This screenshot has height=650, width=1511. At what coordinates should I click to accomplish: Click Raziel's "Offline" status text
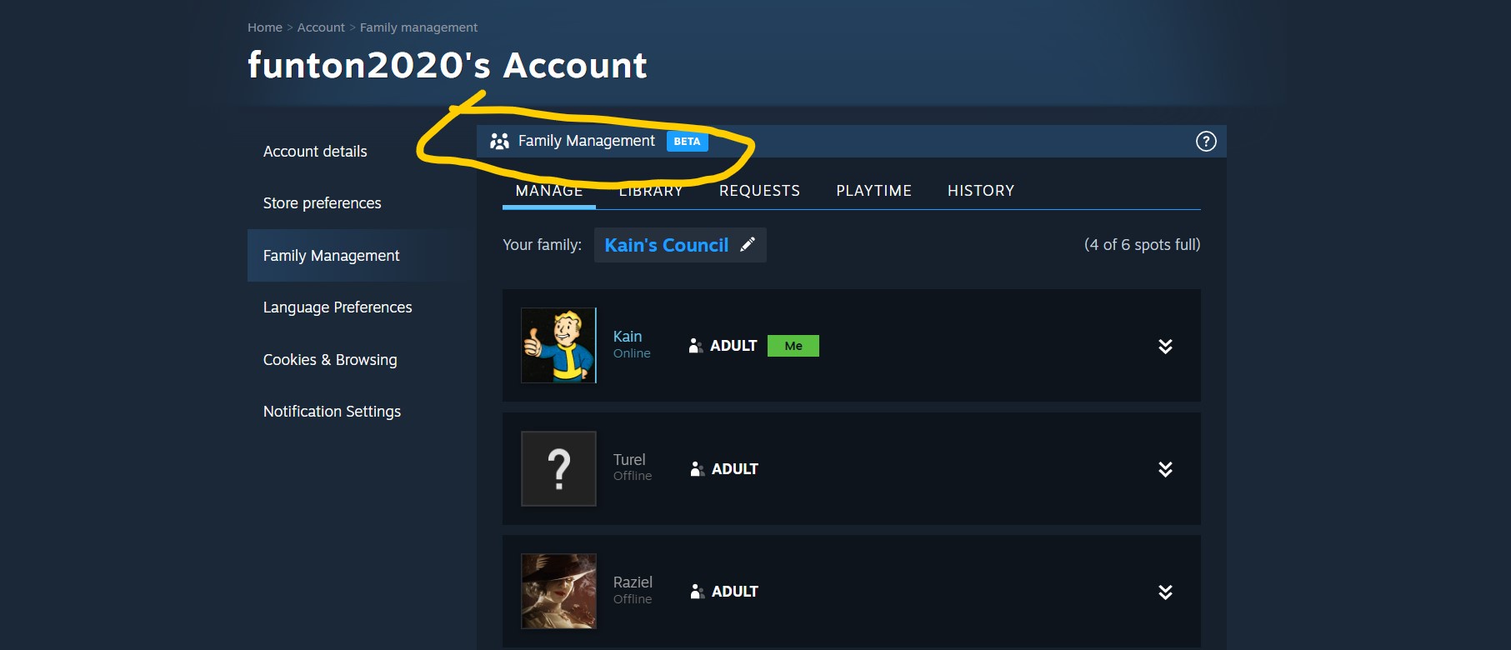pos(633,599)
